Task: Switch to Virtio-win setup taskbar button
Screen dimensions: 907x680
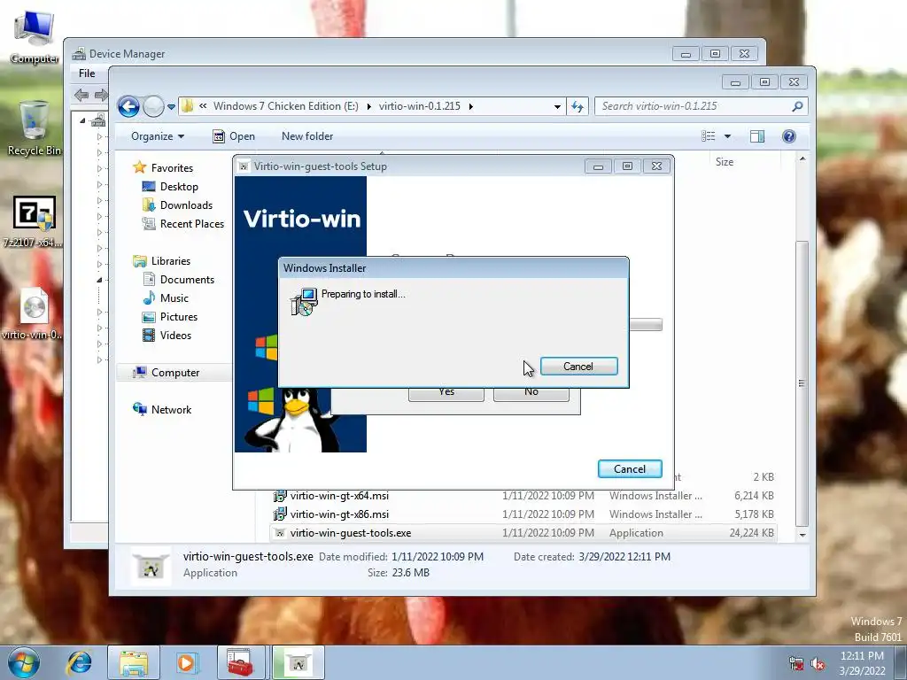Action: (298, 662)
